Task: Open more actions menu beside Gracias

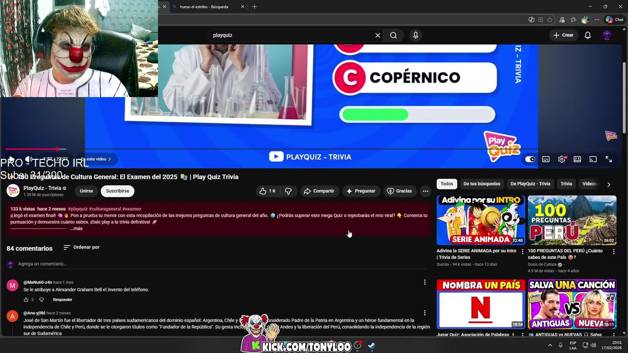Action: click(425, 191)
